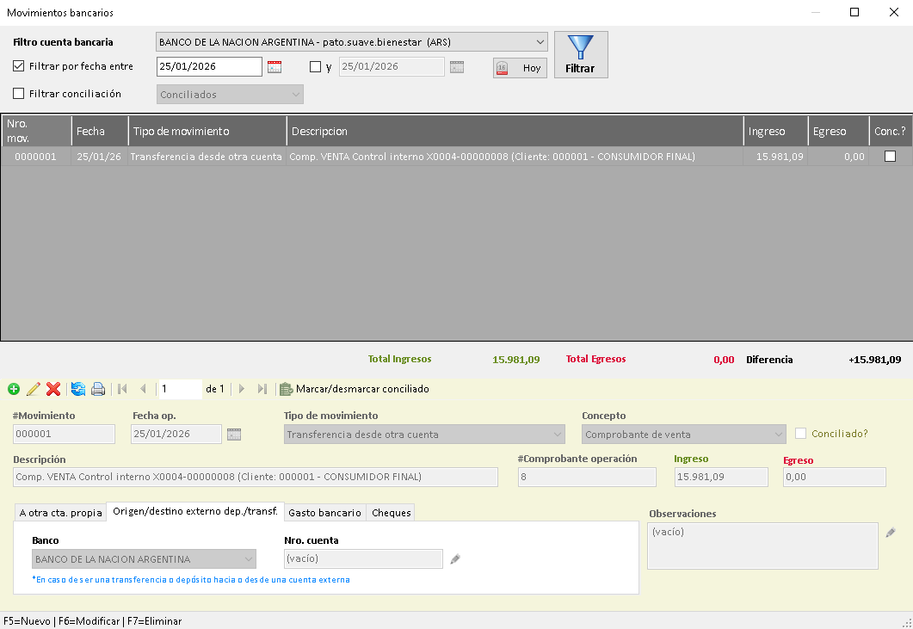Click the refresh list icon in toolbar
Image resolution: width=913 pixels, height=629 pixels.
tap(78, 389)
